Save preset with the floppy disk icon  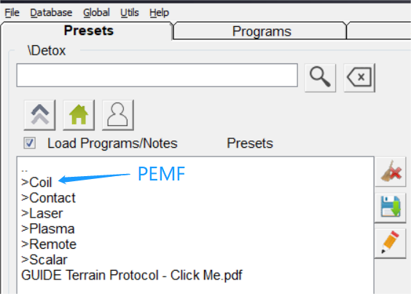391,207
